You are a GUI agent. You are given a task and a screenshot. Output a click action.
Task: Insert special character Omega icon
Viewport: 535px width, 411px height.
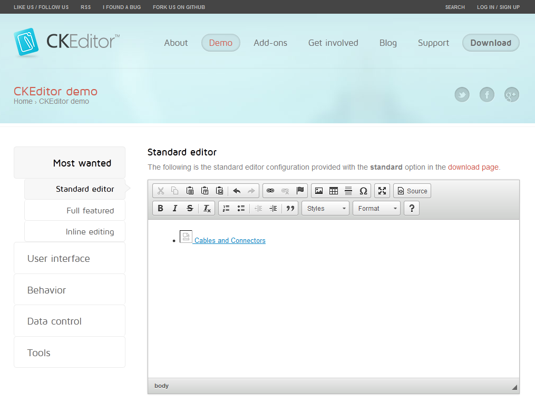[x=363, y=191]
